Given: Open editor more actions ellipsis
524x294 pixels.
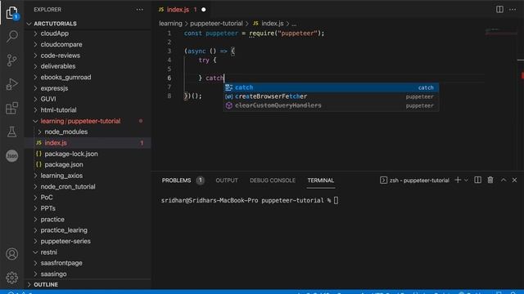Looking at the screenshot, I should [513, 9].
